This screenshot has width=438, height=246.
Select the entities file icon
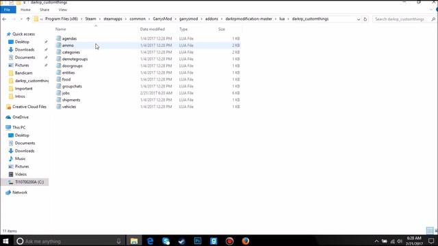click(x=58, y=72)
